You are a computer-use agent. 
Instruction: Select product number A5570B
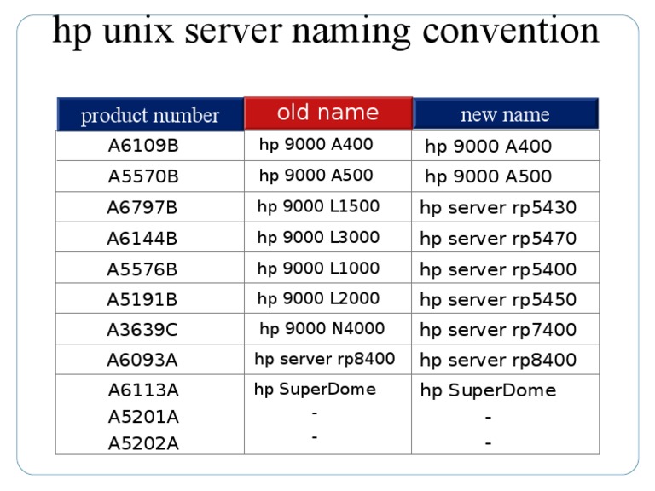click(x=143, y=177)
